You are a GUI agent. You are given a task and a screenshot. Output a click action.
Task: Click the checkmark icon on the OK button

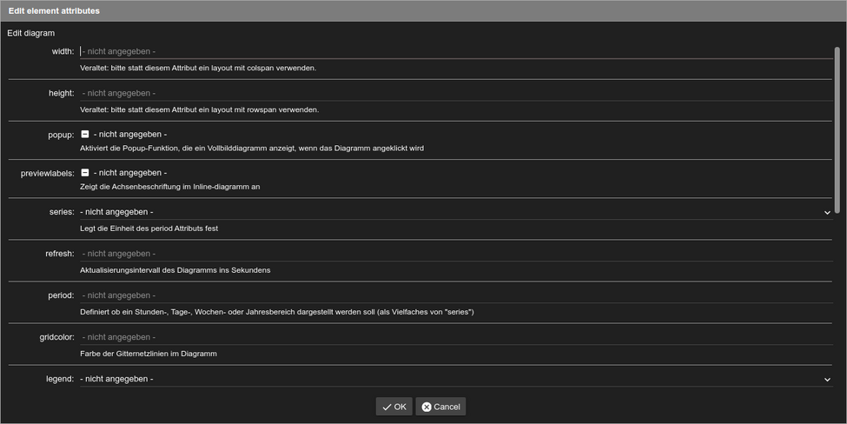387,407
